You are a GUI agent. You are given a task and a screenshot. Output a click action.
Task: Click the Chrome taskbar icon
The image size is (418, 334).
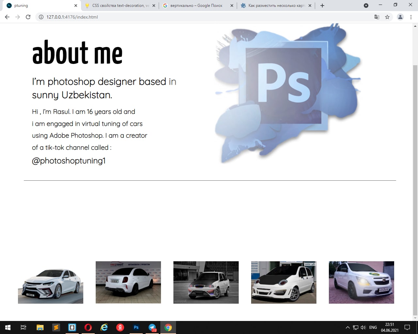pyautogui.click(x=168, y=327)
